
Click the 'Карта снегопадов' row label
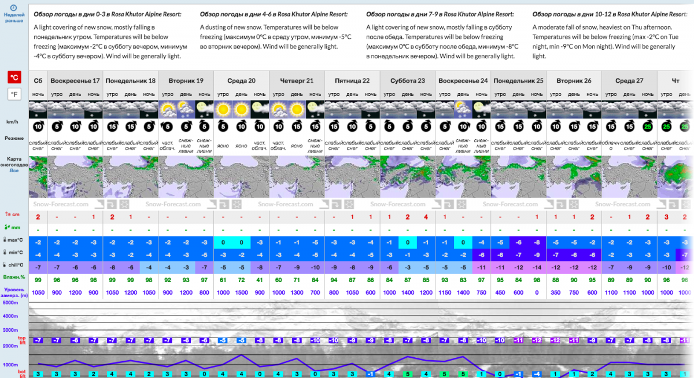click(x=14, y=162)
